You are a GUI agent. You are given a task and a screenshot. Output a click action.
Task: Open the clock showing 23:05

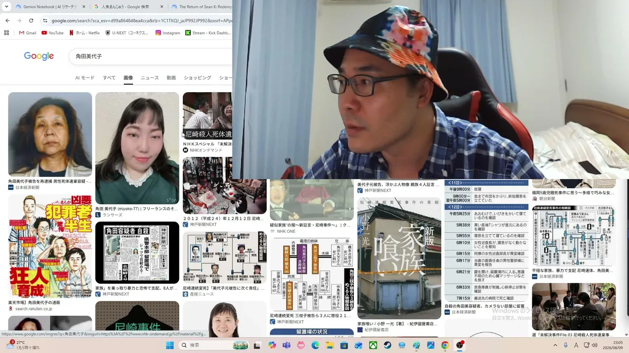pos(614,345)
